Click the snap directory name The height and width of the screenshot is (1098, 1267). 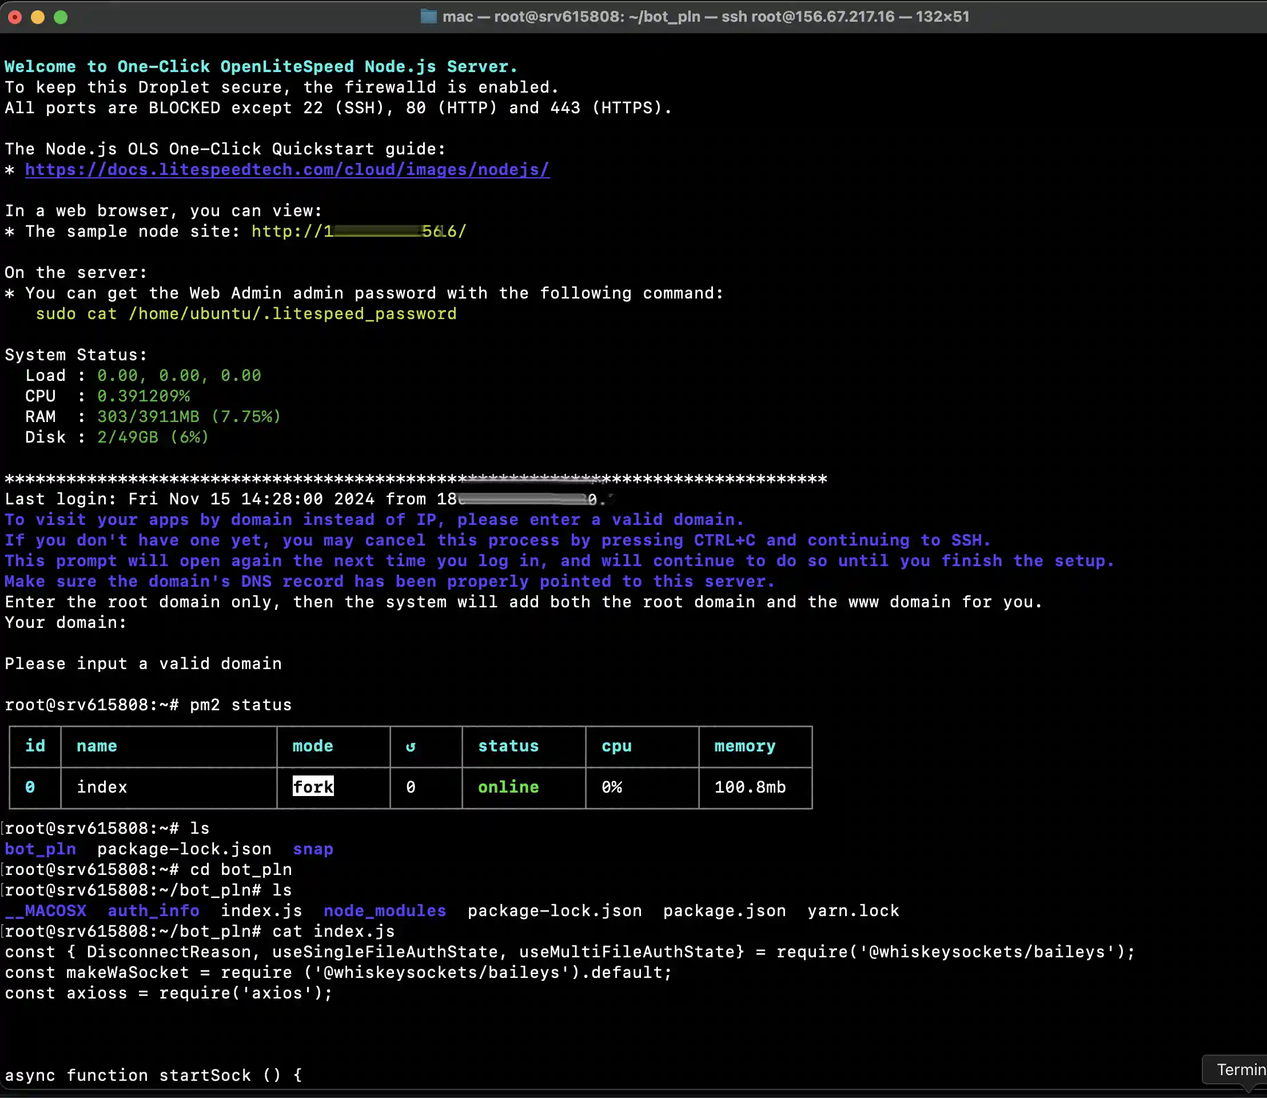pyautogui.click(x=312, y=849)
